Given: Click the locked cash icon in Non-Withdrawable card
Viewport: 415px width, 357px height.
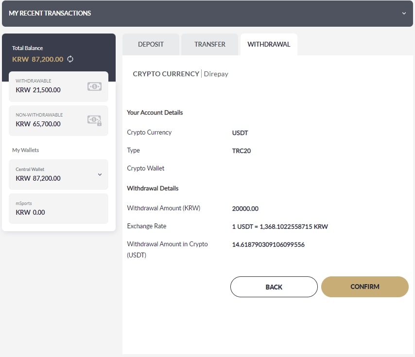Looking at the screenshot, I should 94,120.
